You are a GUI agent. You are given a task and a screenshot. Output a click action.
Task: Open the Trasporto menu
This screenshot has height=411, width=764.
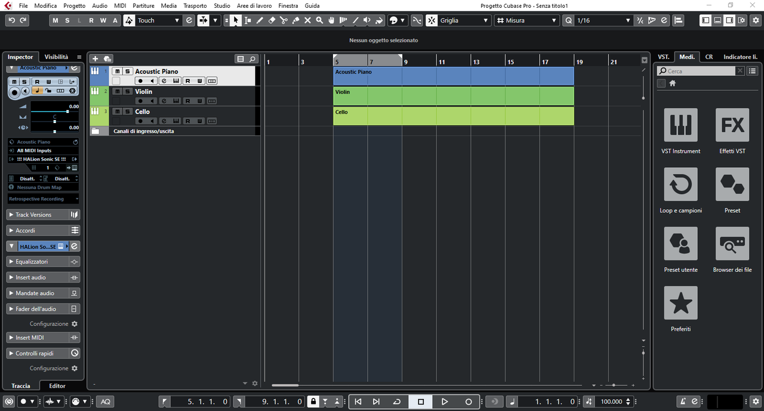pyautogui.click(x=195, y=5)
